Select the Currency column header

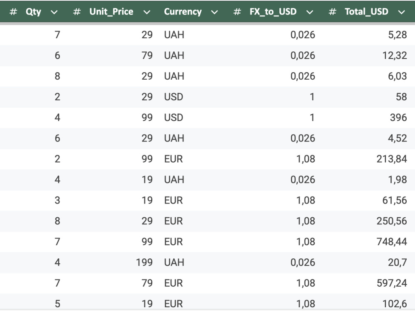pyautogui.click(x=183, y=12)
